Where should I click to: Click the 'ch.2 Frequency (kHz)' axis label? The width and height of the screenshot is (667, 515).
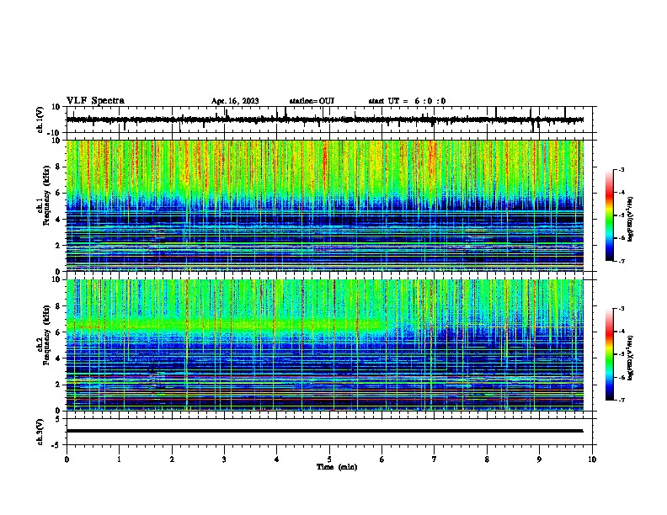coord(43,335)
